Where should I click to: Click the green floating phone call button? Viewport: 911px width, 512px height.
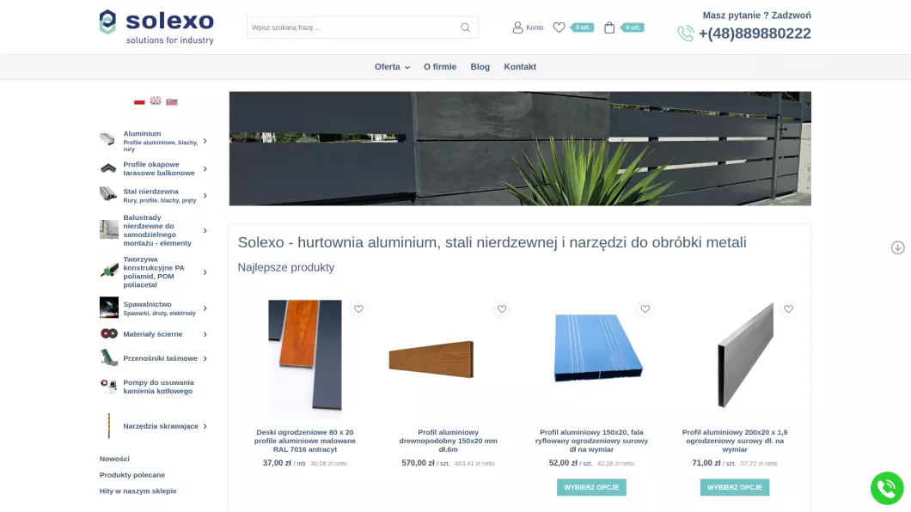(x=887, y=488)
